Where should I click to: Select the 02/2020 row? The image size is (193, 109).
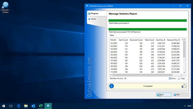click(146, 46)
